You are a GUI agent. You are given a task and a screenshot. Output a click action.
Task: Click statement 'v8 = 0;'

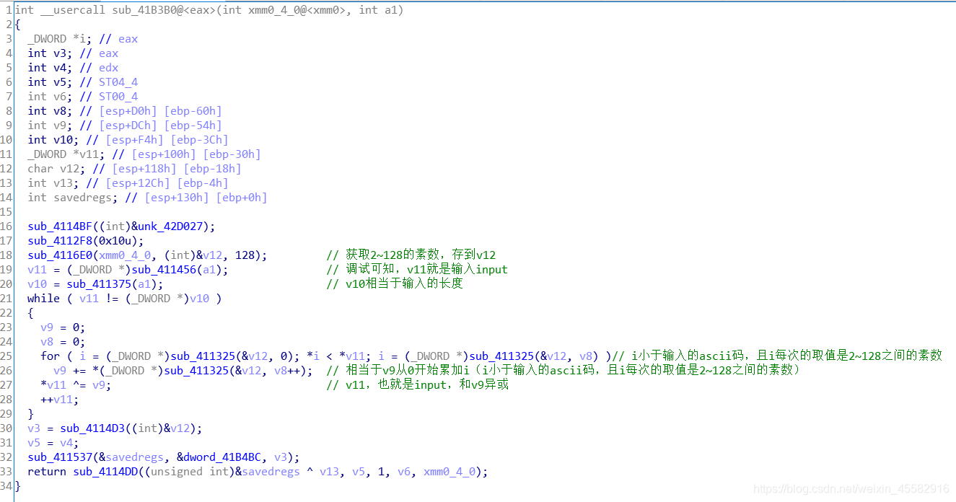tap(63, 341)
